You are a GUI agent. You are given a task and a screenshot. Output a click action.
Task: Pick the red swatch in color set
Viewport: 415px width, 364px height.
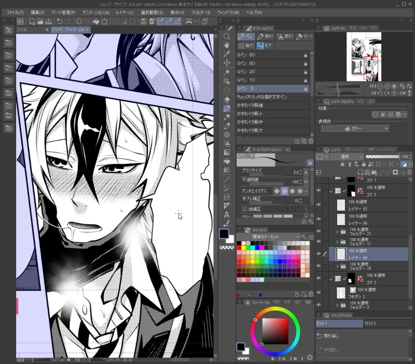[239, 248]
